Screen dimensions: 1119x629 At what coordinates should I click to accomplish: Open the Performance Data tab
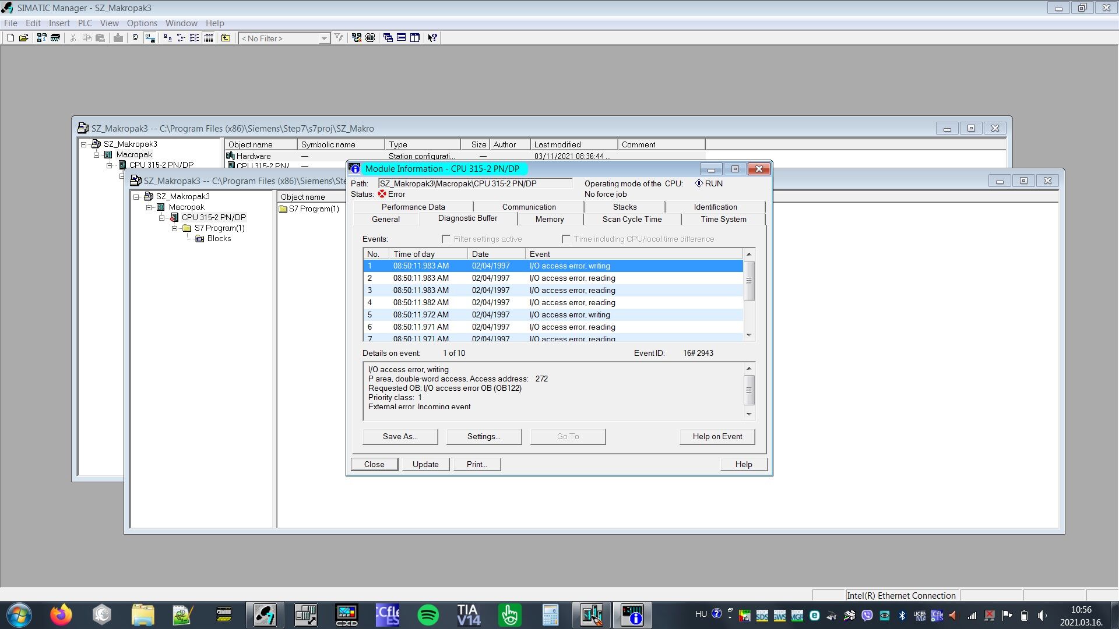click(413, 207)
